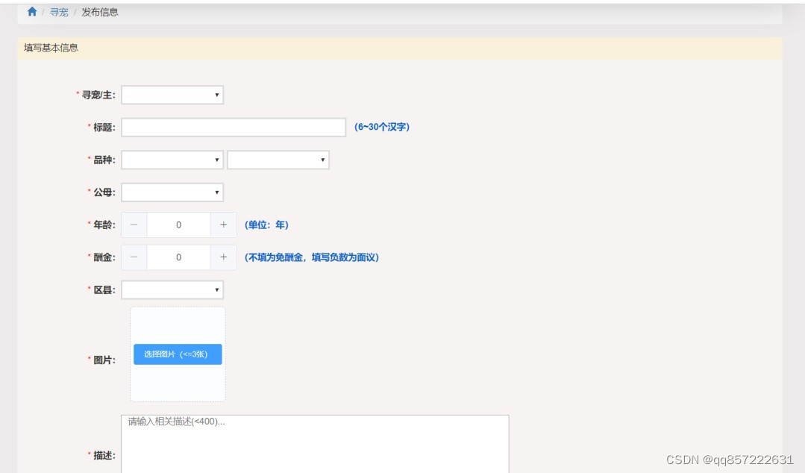Focus the 标题 text field
Screen dimensions: 805x473
[x=234, y=128]
